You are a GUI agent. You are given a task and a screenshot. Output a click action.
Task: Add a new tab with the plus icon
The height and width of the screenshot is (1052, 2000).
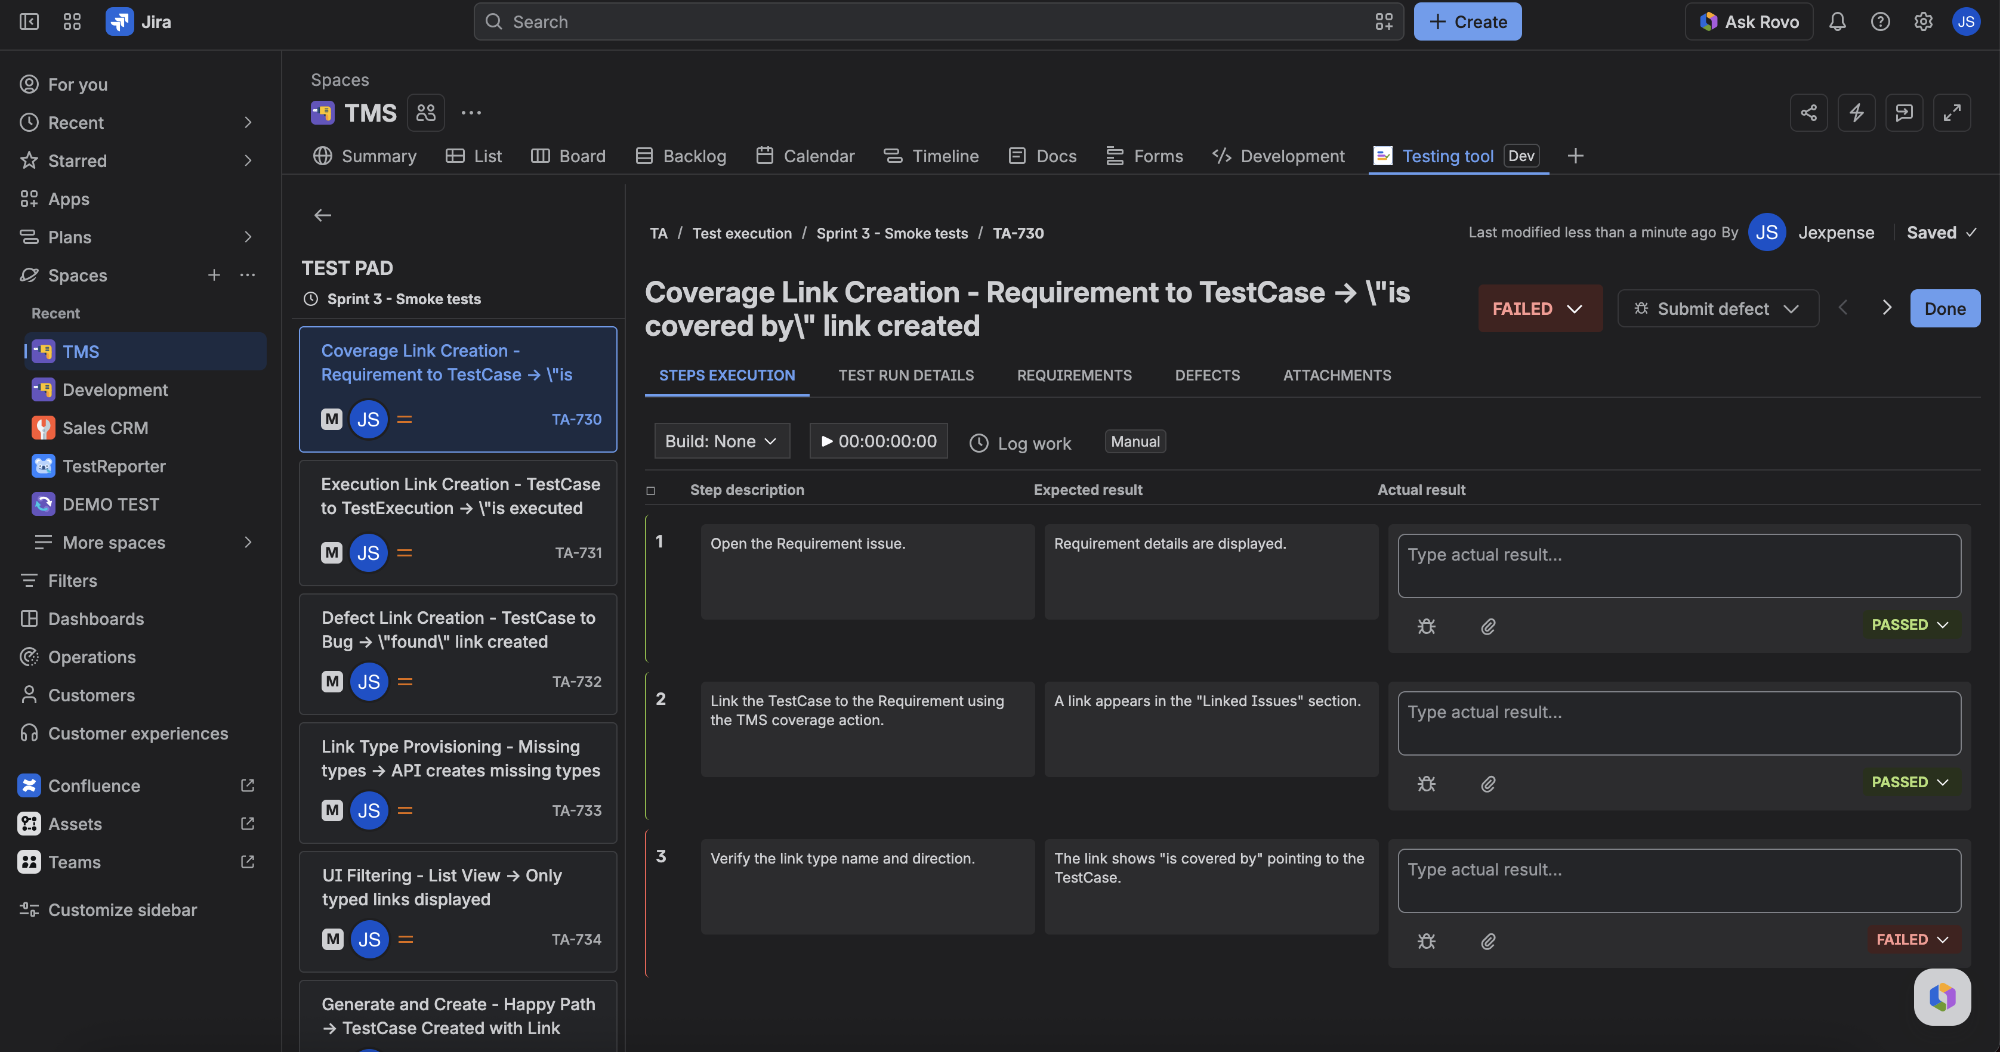coord(1575,156)
